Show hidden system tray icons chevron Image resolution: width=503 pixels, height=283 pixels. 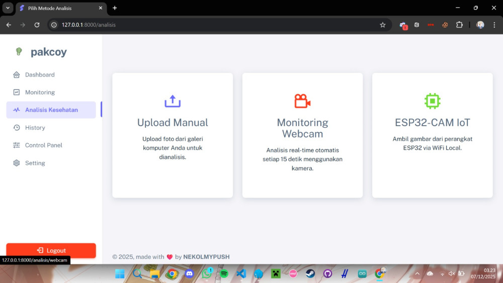click(417, 273)
